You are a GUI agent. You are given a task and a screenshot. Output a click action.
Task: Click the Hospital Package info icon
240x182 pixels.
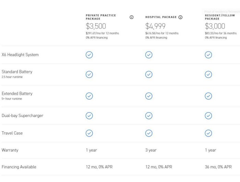180,17
